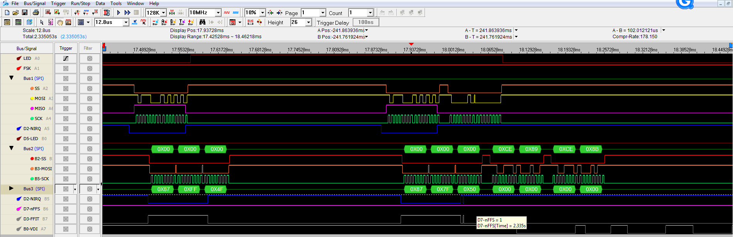Viewport: 733px width, 237px height.
Task: Click the selection-box pointer tool
Action: pos(51,22)
